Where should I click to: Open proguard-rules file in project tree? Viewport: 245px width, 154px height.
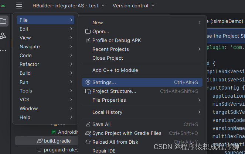59,150
